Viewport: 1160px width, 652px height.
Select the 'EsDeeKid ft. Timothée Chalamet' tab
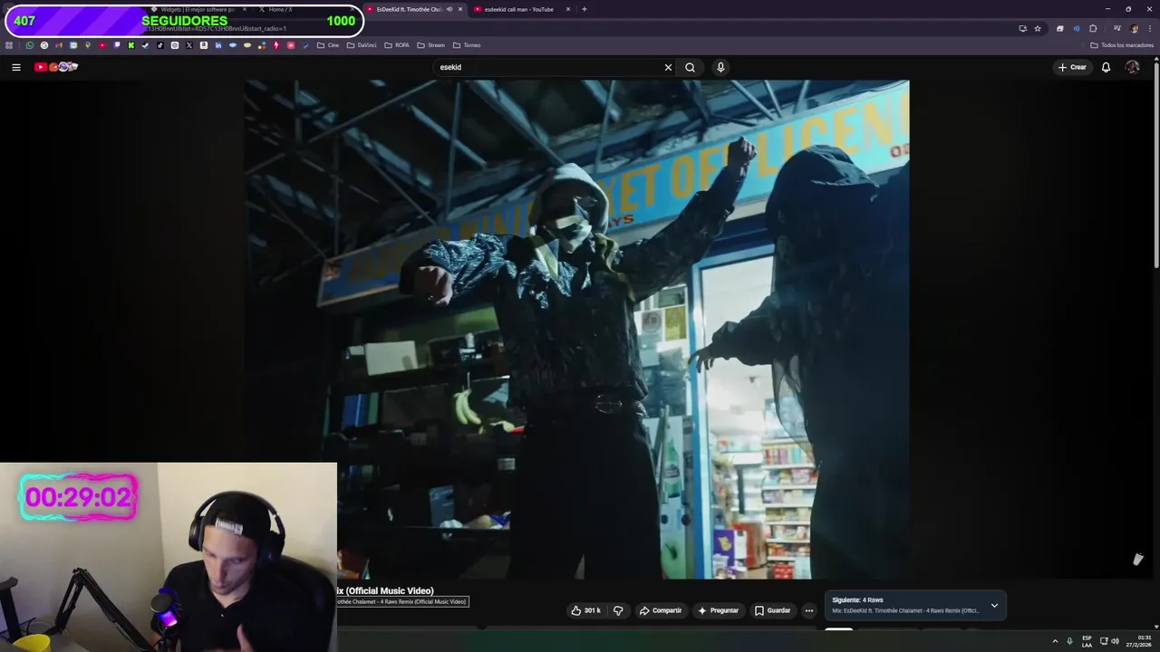pyautogui.click(x=408, y=9)
